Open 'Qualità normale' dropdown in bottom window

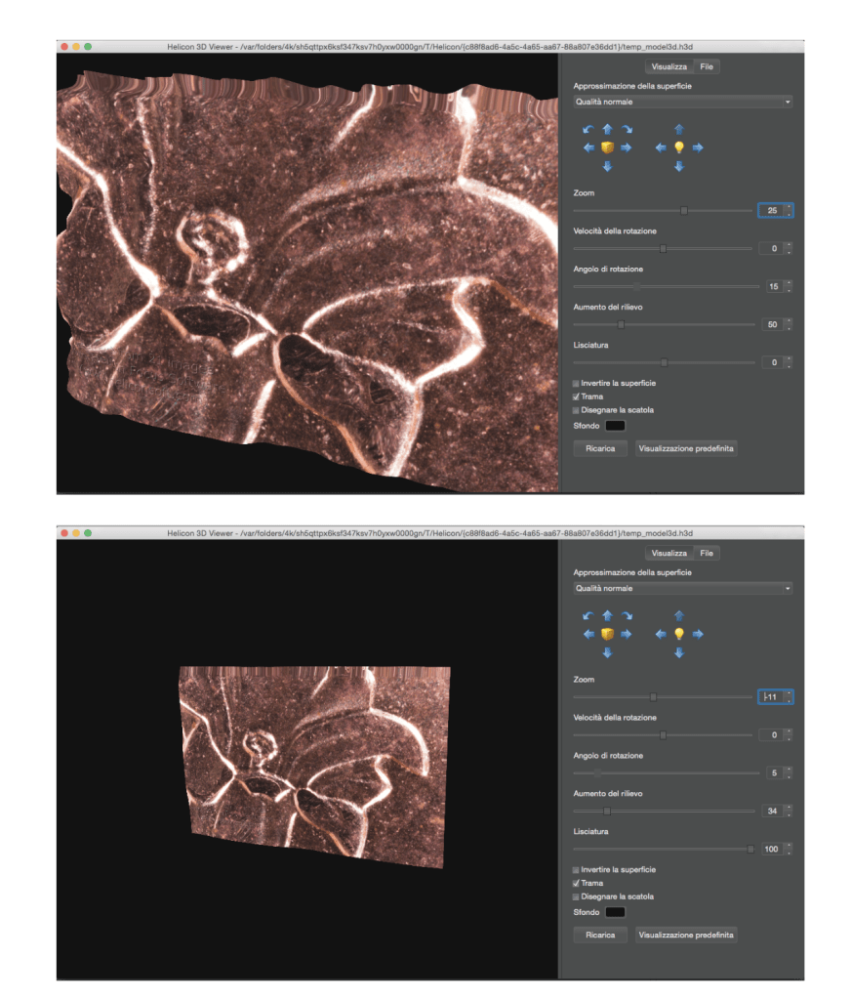click(682, 589)
